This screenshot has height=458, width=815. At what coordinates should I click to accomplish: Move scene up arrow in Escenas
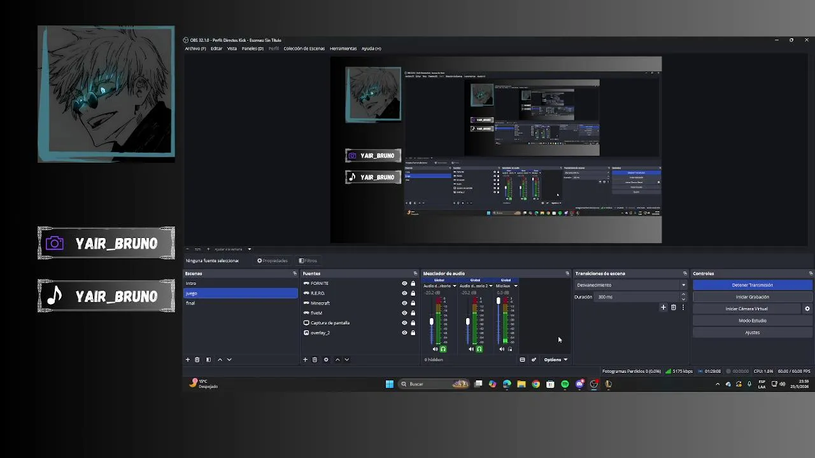pyautogui.click(x=220, y=359)
